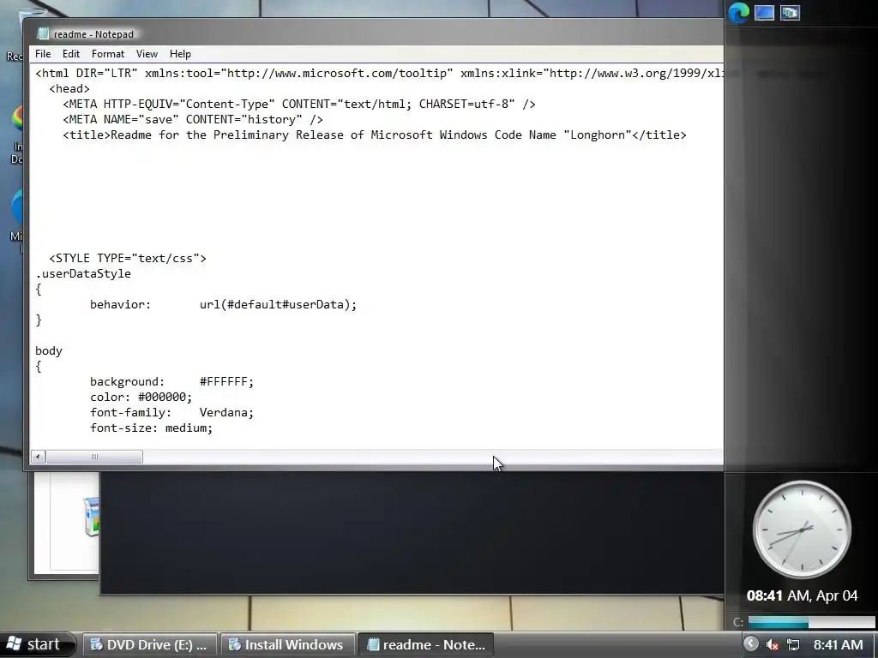Screen dimensions: 878x658
Task: Click the "behavior: url(#default#userData);" line
Action: [x=223, y=304]
